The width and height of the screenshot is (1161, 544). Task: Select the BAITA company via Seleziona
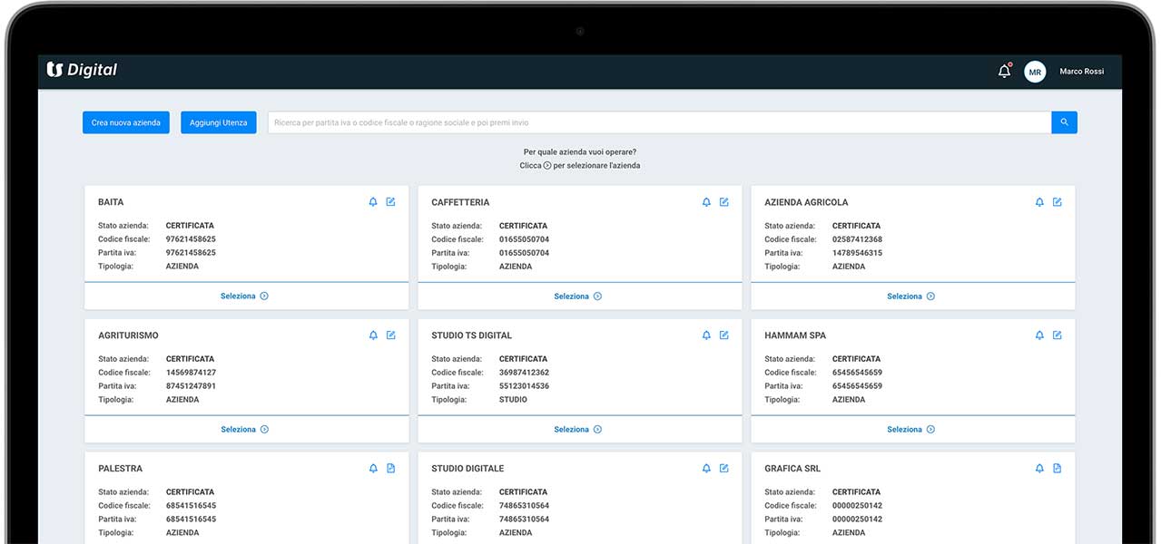244,296
